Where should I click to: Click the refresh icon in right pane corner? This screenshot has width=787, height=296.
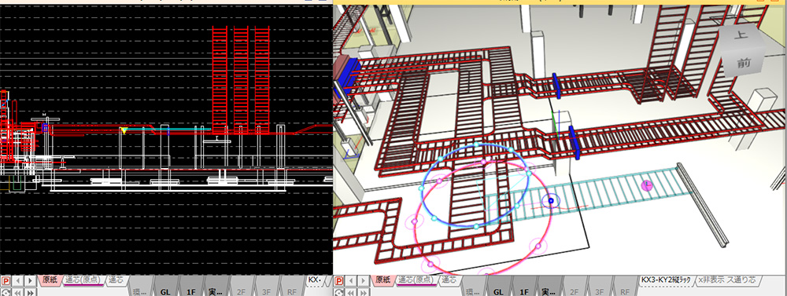coord(338,293)
